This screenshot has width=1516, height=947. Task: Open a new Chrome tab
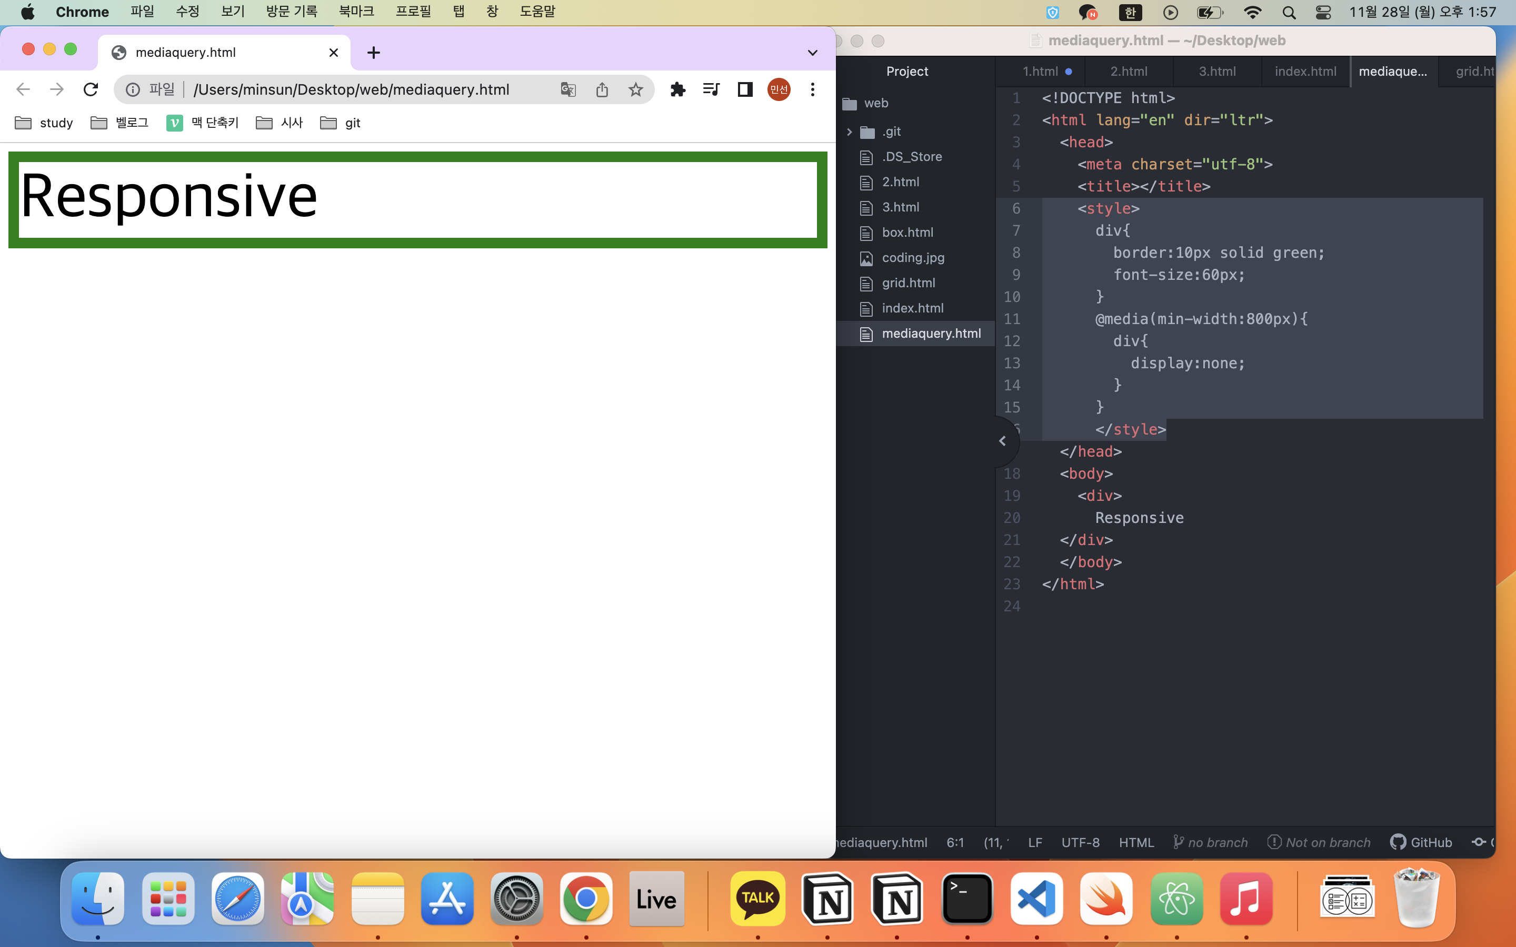pyautogui.click(x=373, y=53)
